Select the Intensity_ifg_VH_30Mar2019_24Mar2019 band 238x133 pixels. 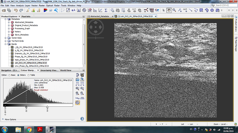(x=32, y=53)
